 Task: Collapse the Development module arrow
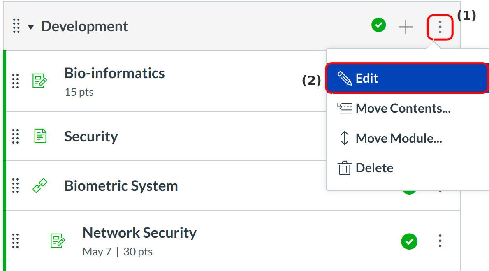tap(31, 27)
